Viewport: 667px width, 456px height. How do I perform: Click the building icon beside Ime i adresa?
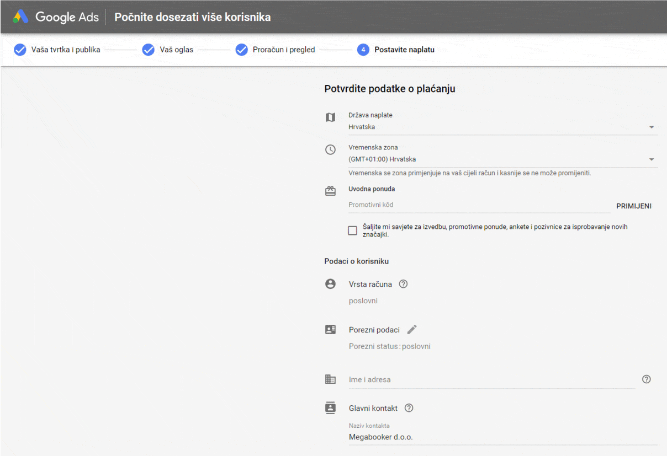pos(330,379)
